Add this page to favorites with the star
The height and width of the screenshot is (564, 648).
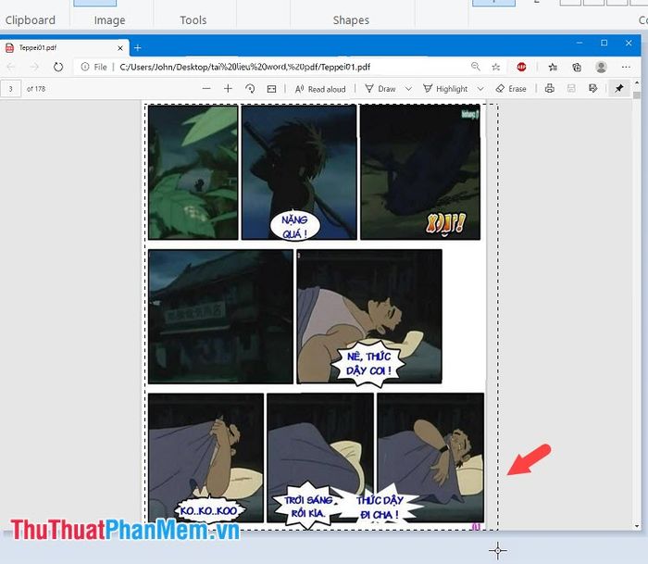[x=496, y=67]
